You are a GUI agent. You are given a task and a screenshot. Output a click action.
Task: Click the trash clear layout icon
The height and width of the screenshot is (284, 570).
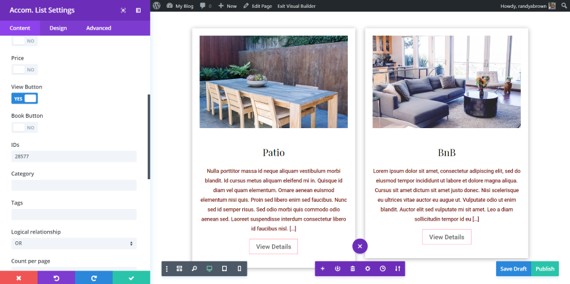pyautogui.click(x=352, y=268)
